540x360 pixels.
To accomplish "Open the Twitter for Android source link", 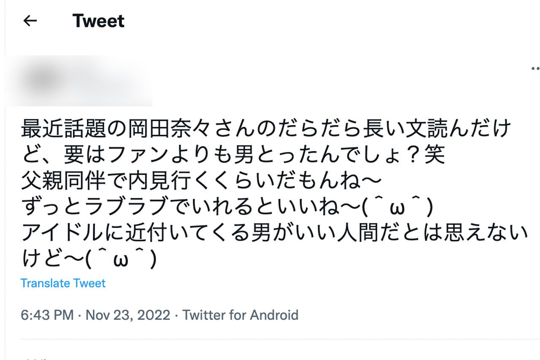I will coord(240,314).
